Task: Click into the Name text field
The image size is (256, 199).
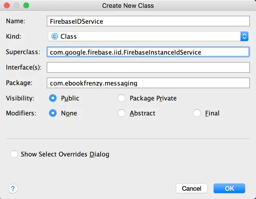Action: 148,21
